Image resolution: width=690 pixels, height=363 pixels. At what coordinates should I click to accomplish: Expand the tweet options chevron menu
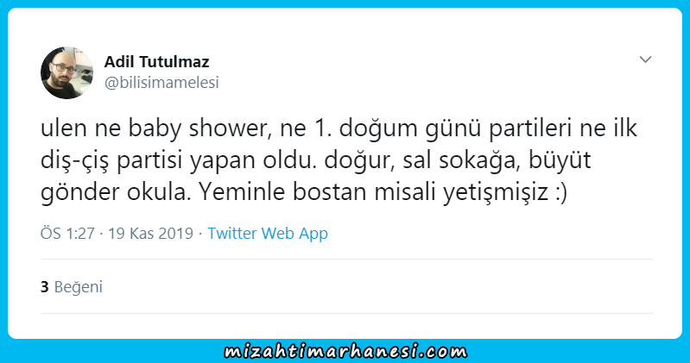pyautogui.click(x=645, y=59)
